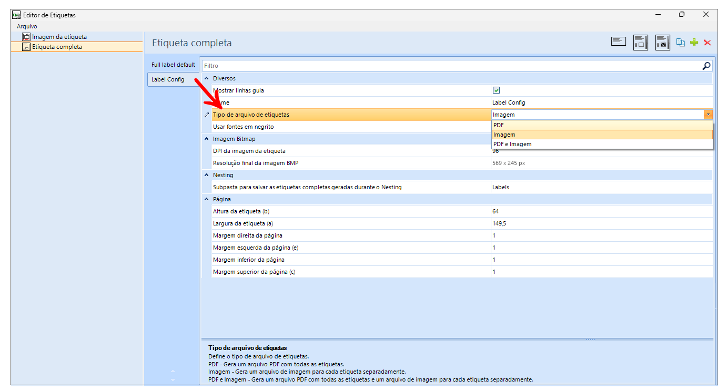Click the Filtro search input field
Screen dimensions: 728x391
tap(452, 66)
